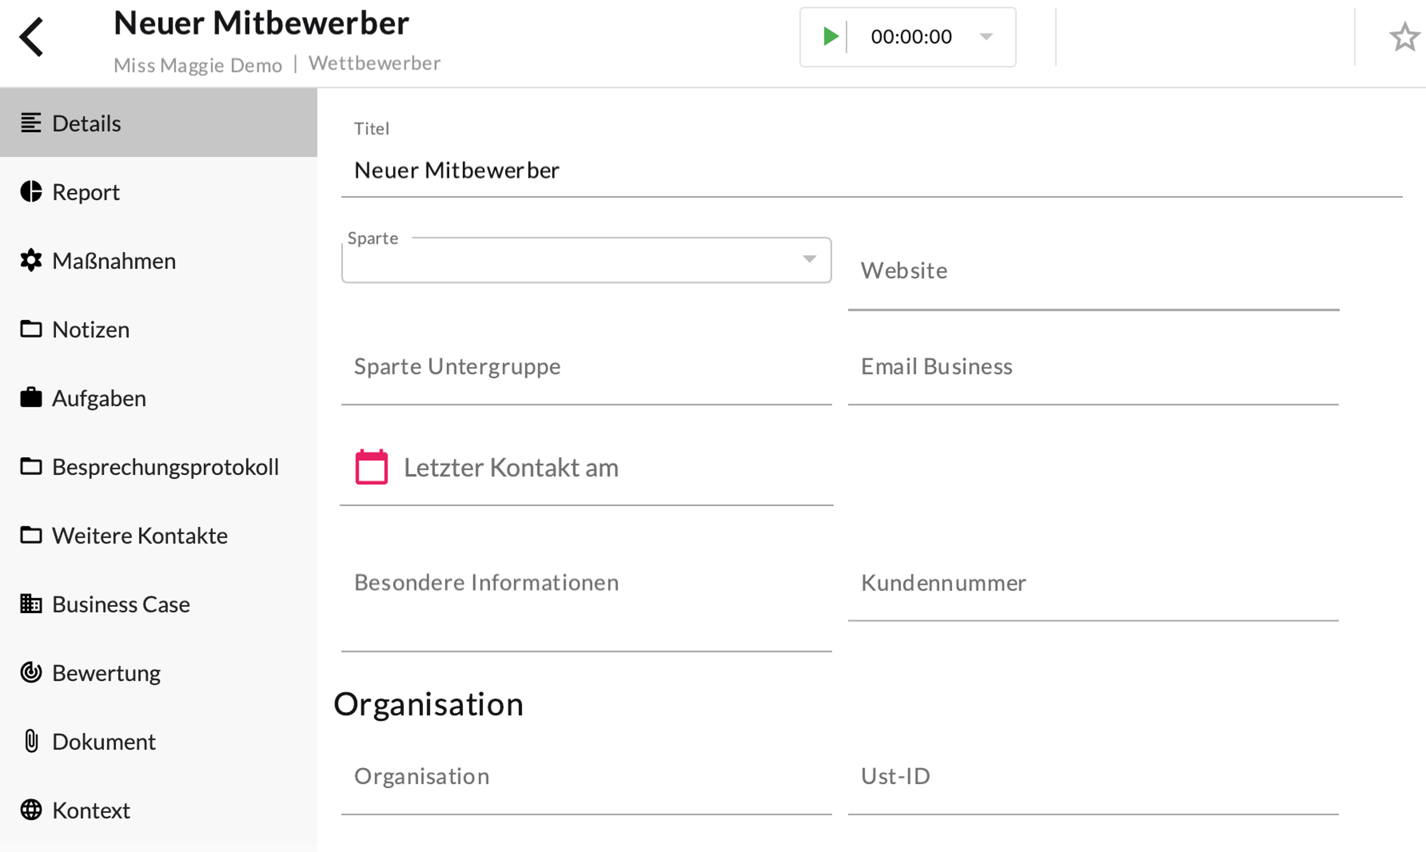Open the timer dropdown arrow
Screen dimensions: 1426x852
986,37
